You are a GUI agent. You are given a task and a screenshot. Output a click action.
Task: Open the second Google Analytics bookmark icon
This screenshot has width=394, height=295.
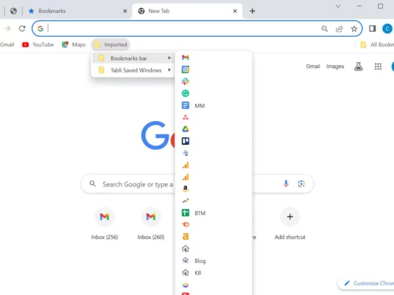[185, 177]
